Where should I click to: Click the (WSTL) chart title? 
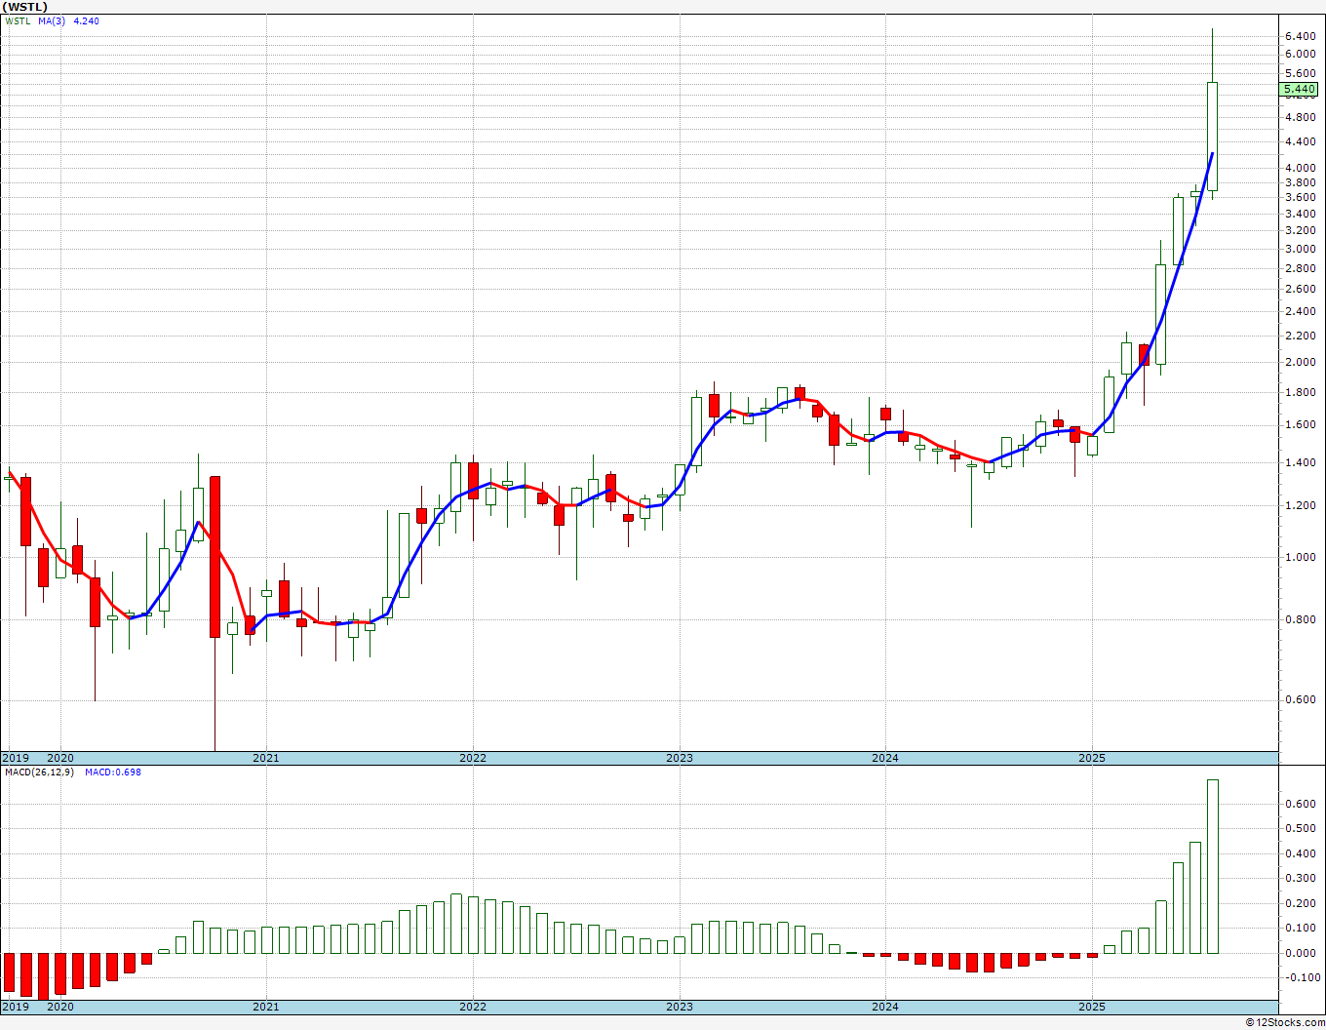click(25, 7)
